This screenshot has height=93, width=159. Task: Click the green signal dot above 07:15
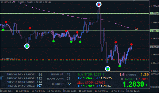(x=71, y=42)
